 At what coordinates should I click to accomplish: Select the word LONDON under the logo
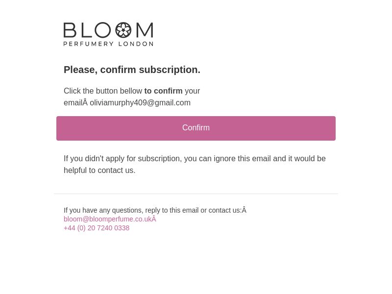pos(136,44)
